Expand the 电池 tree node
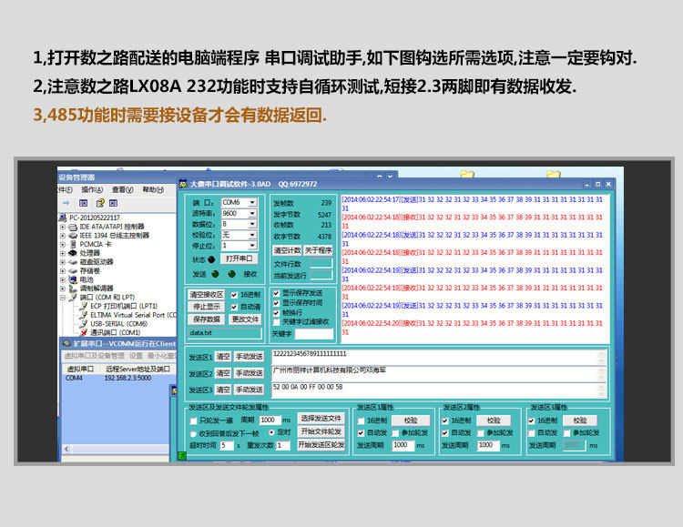This screenshot has width=683, height=527. (63, 279)
